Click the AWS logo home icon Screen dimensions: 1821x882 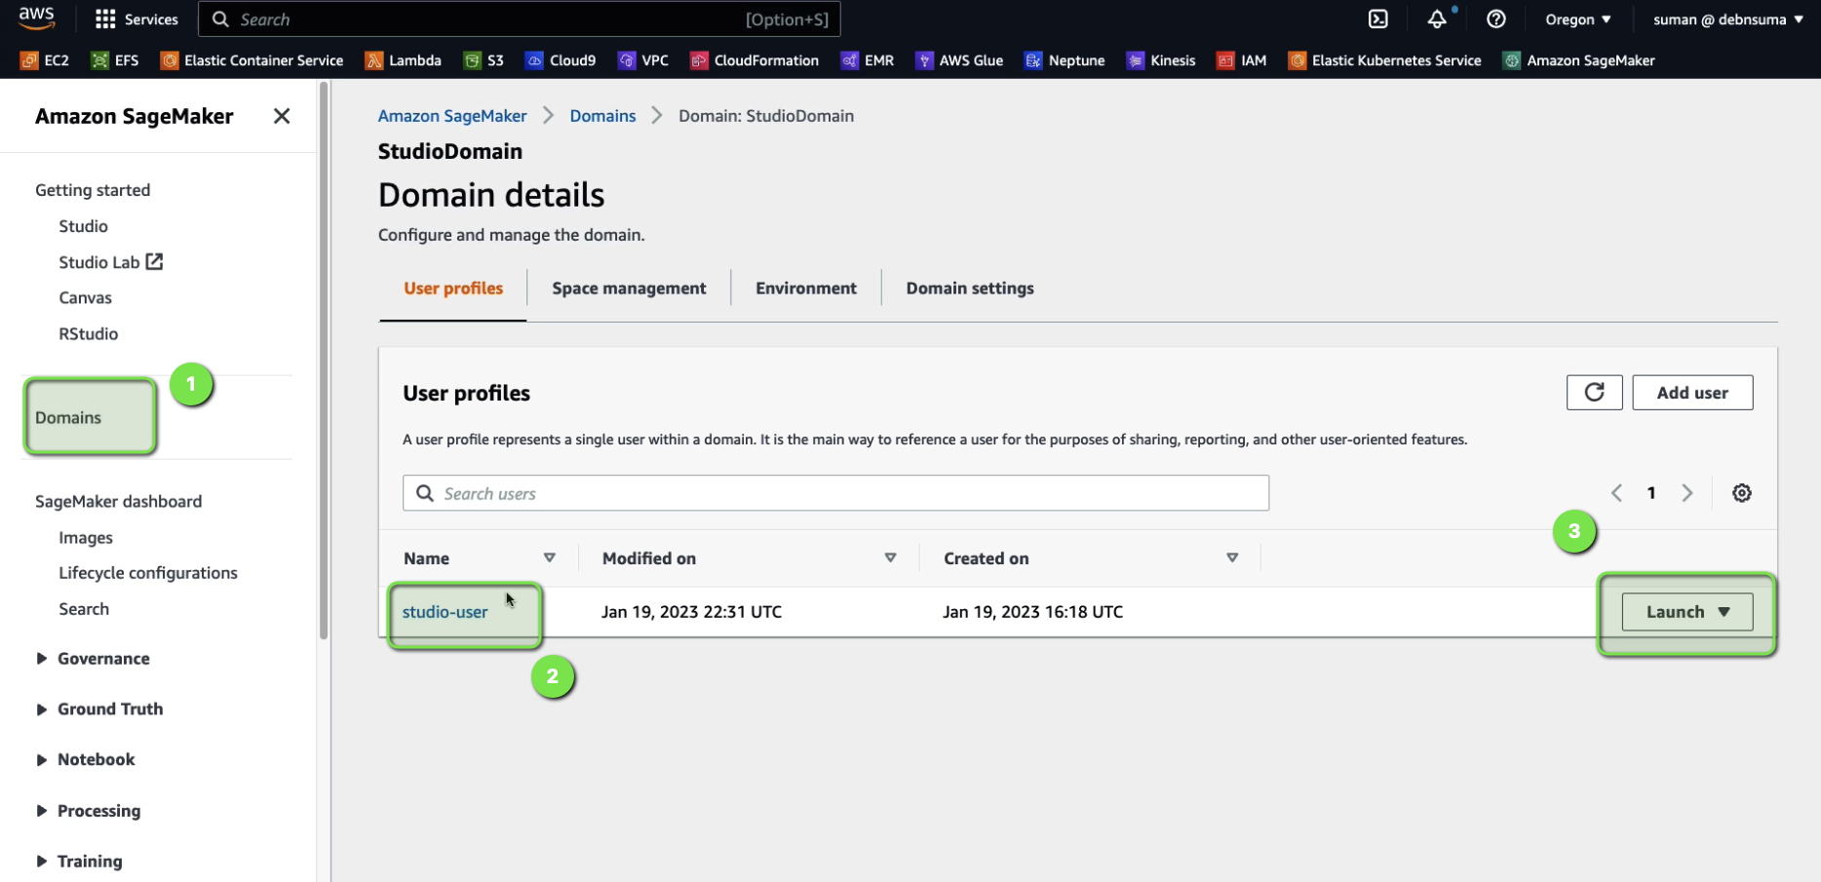click(36, 18)
